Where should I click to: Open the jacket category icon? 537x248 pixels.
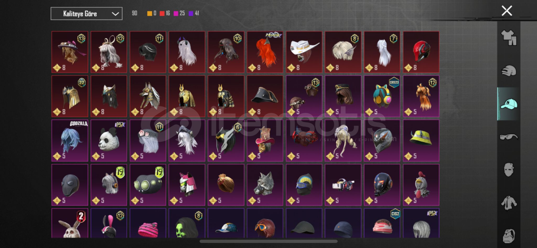pyautogui.click(x=509, y=203)
